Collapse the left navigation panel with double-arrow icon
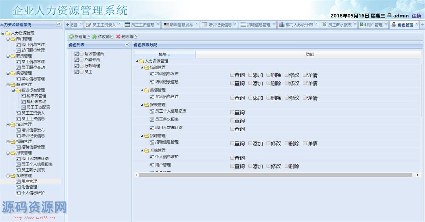The height and width of the screenshot is (222, 425). [59, 24]
